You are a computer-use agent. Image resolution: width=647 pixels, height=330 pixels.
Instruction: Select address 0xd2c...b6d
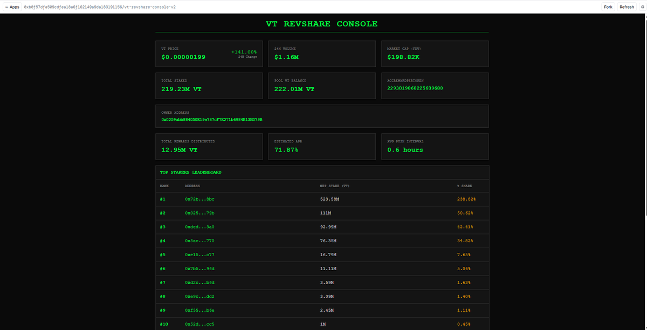(199, 283)
